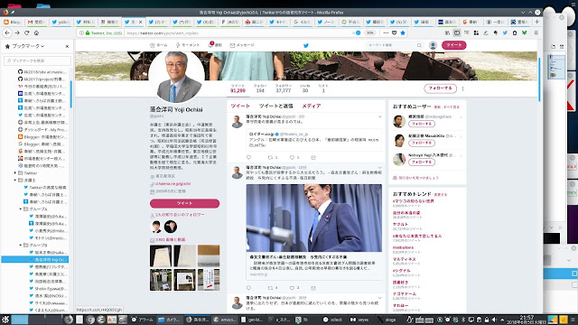This screenshot has width=578, height=325.
Task: Open the Aso Taro article image
Action: [x=314, y=218]
